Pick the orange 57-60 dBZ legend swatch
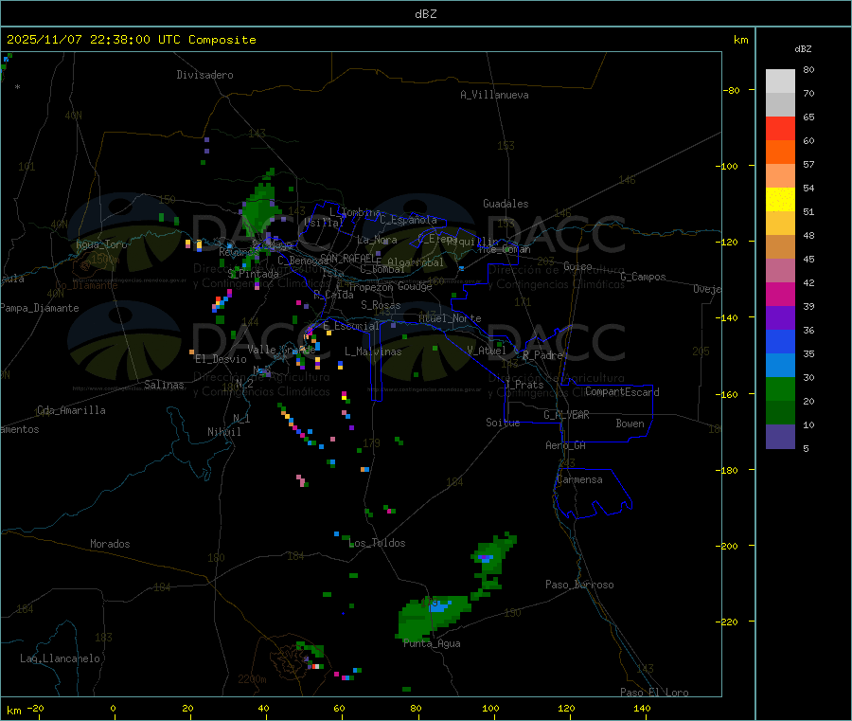 tap(780, 153)
